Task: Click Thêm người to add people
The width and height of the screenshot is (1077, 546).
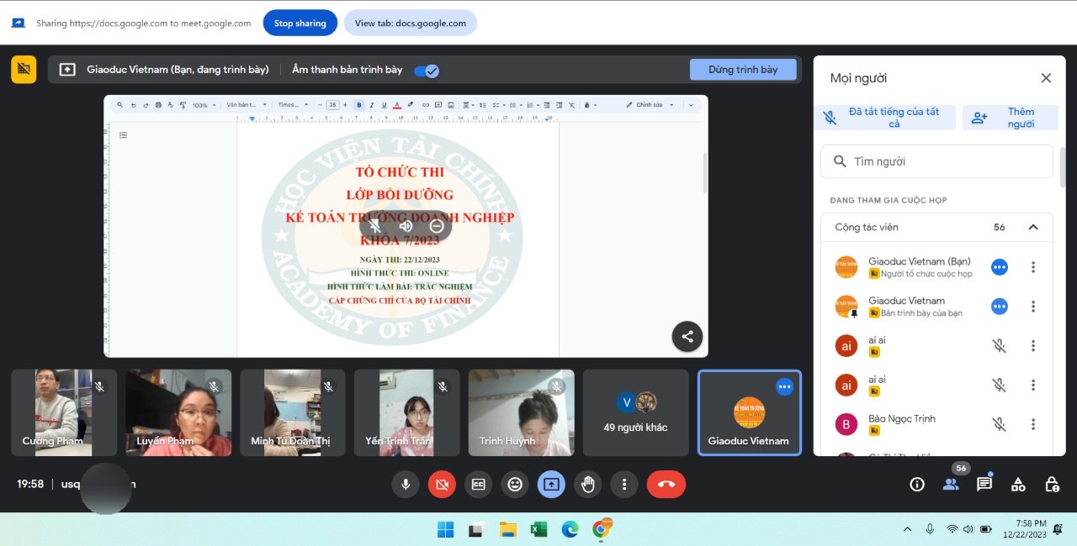Action: [1010, 118]
